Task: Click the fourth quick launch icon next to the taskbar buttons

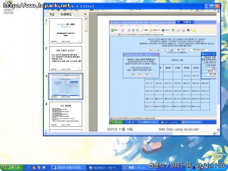Action: (44, 167)
